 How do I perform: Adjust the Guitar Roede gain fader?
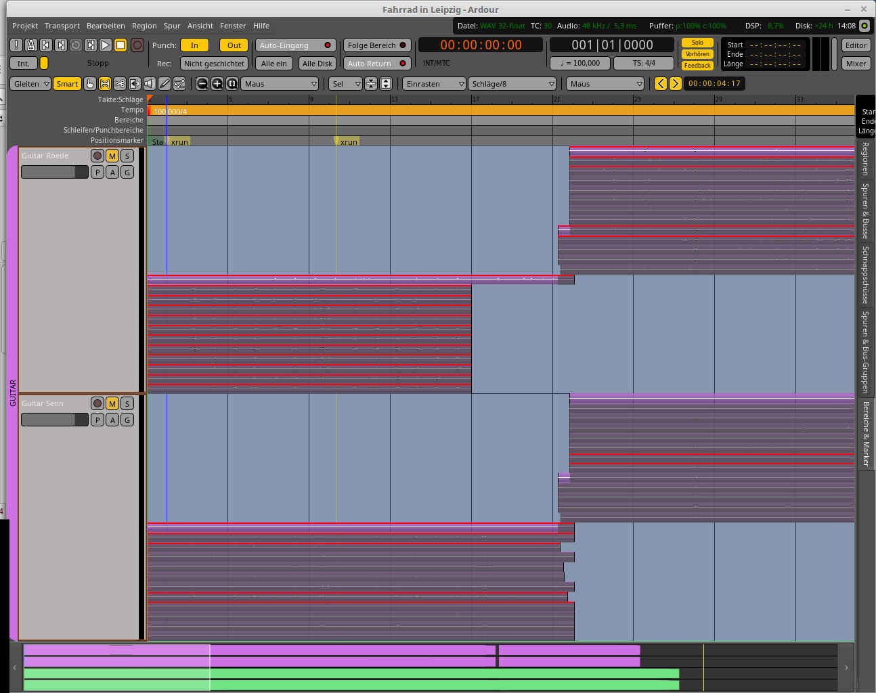click(x=54, y=172)
